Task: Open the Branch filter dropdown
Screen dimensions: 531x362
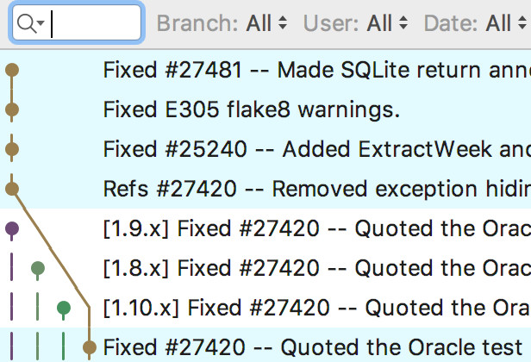Action: tap(222, 23)
